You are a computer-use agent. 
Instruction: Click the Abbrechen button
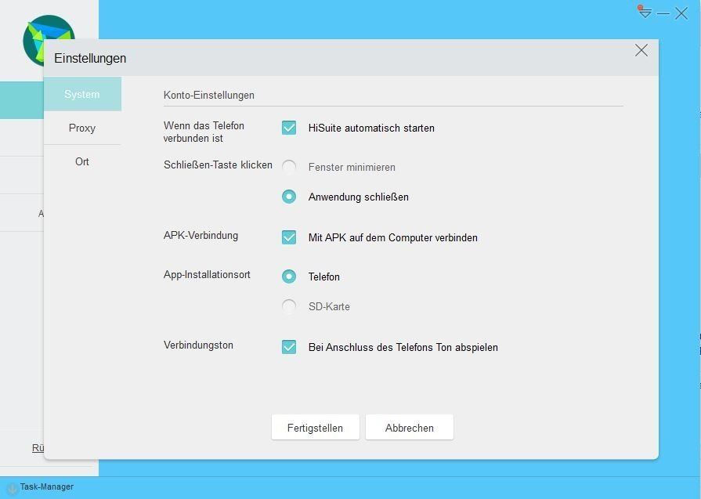tap(410, 428)
